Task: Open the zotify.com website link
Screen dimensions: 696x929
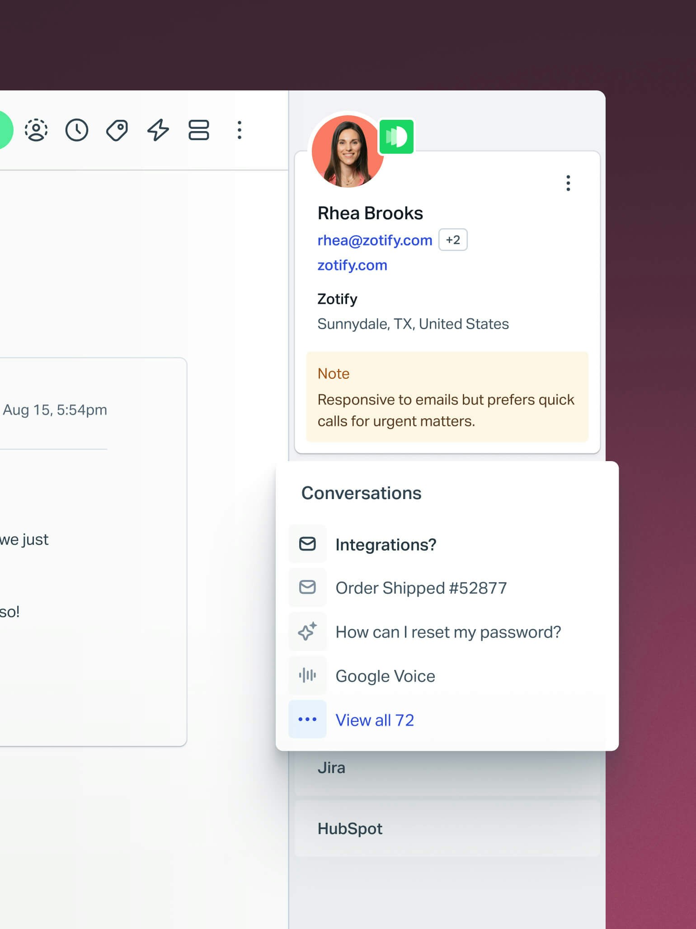Action: click(x=352, y=265)
